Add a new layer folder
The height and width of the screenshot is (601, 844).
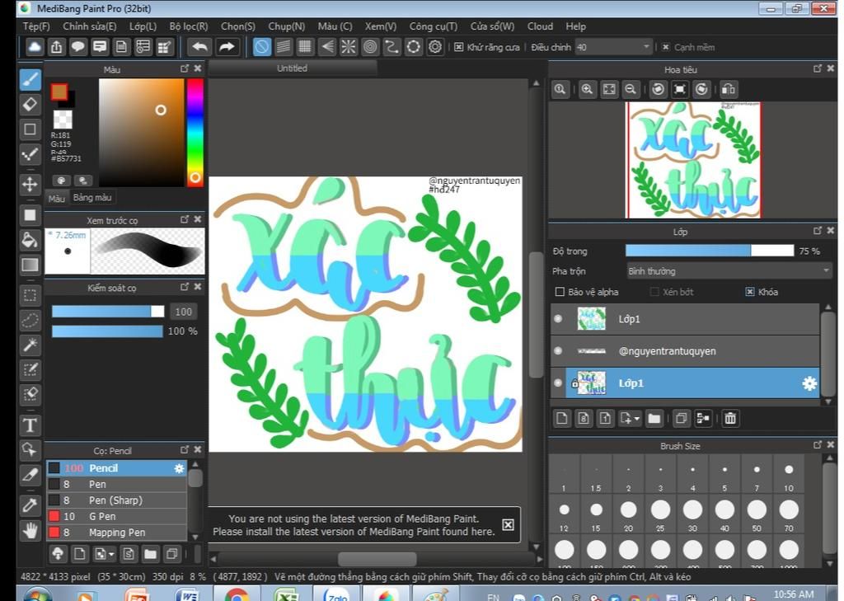654,419
